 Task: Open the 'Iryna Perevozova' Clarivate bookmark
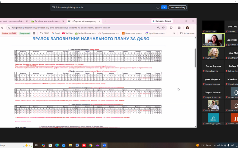tap(156, 33)
